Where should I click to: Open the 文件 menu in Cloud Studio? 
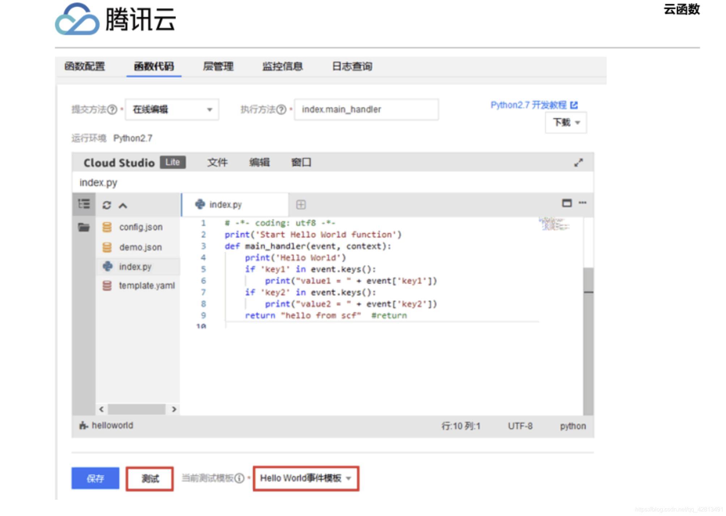(x=217, y=163)
